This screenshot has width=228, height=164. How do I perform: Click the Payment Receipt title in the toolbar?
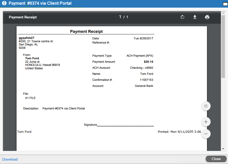point(23,17)
